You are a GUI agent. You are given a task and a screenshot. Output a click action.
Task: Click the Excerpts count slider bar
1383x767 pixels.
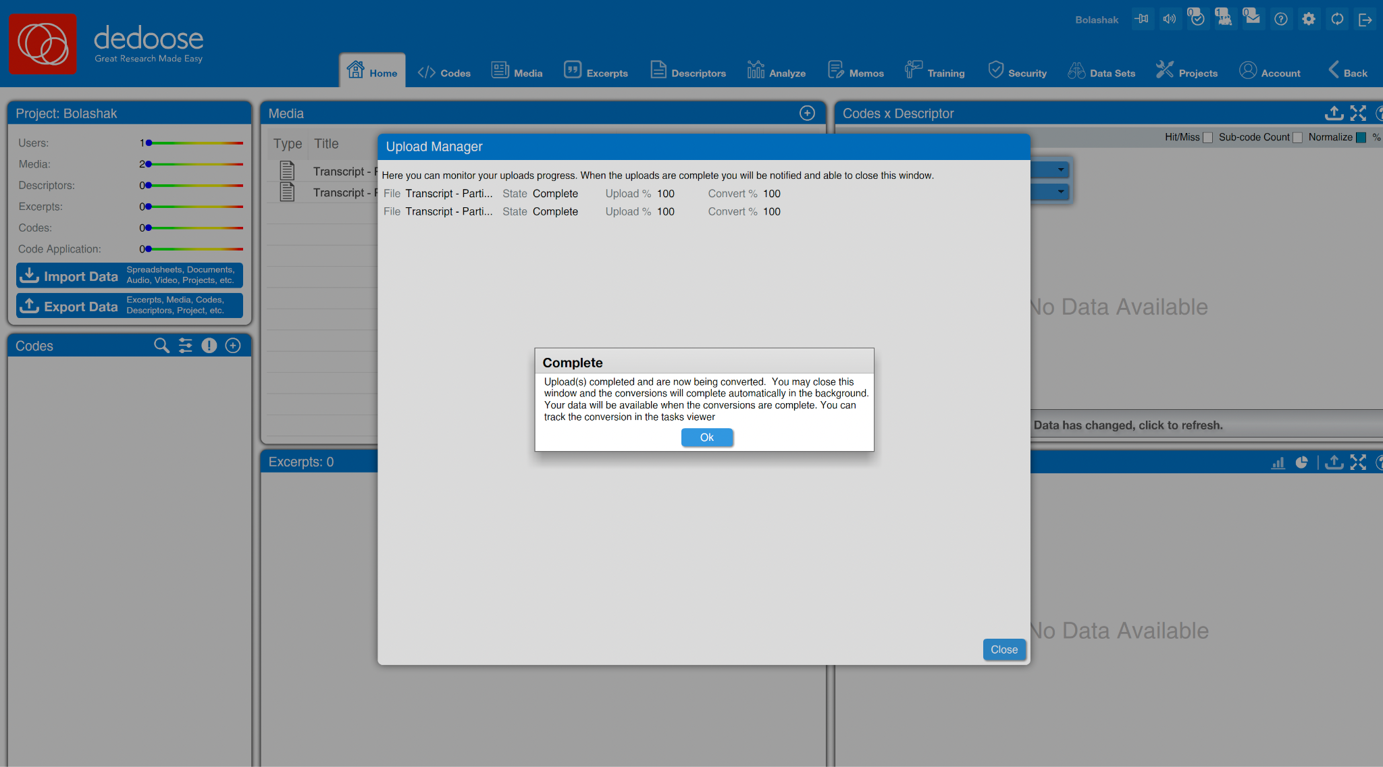[195, 207]
